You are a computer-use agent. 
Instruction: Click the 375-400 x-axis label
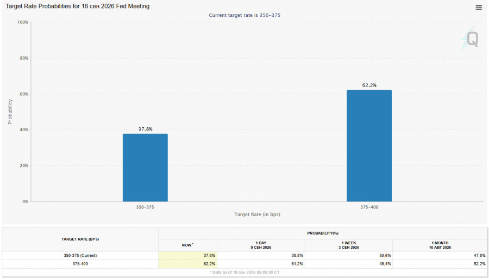[369, 207]
